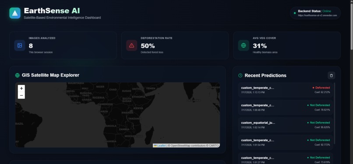The height and width of the screenshot is (164, 353).
Task: Open prediction from 1:01:54 PM
Action: pyautogui.click(x=286, y=142)
